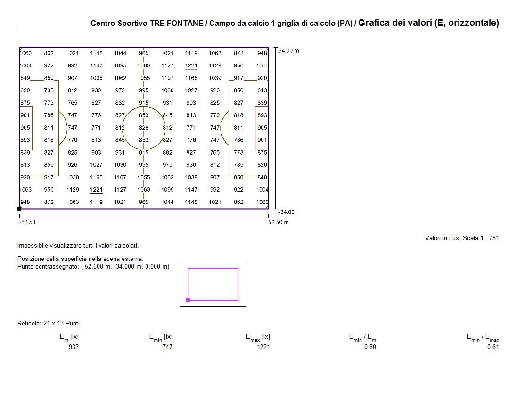Click the purple marker square in preview
This screenshot has width=516, height=415.
[188, 300]
